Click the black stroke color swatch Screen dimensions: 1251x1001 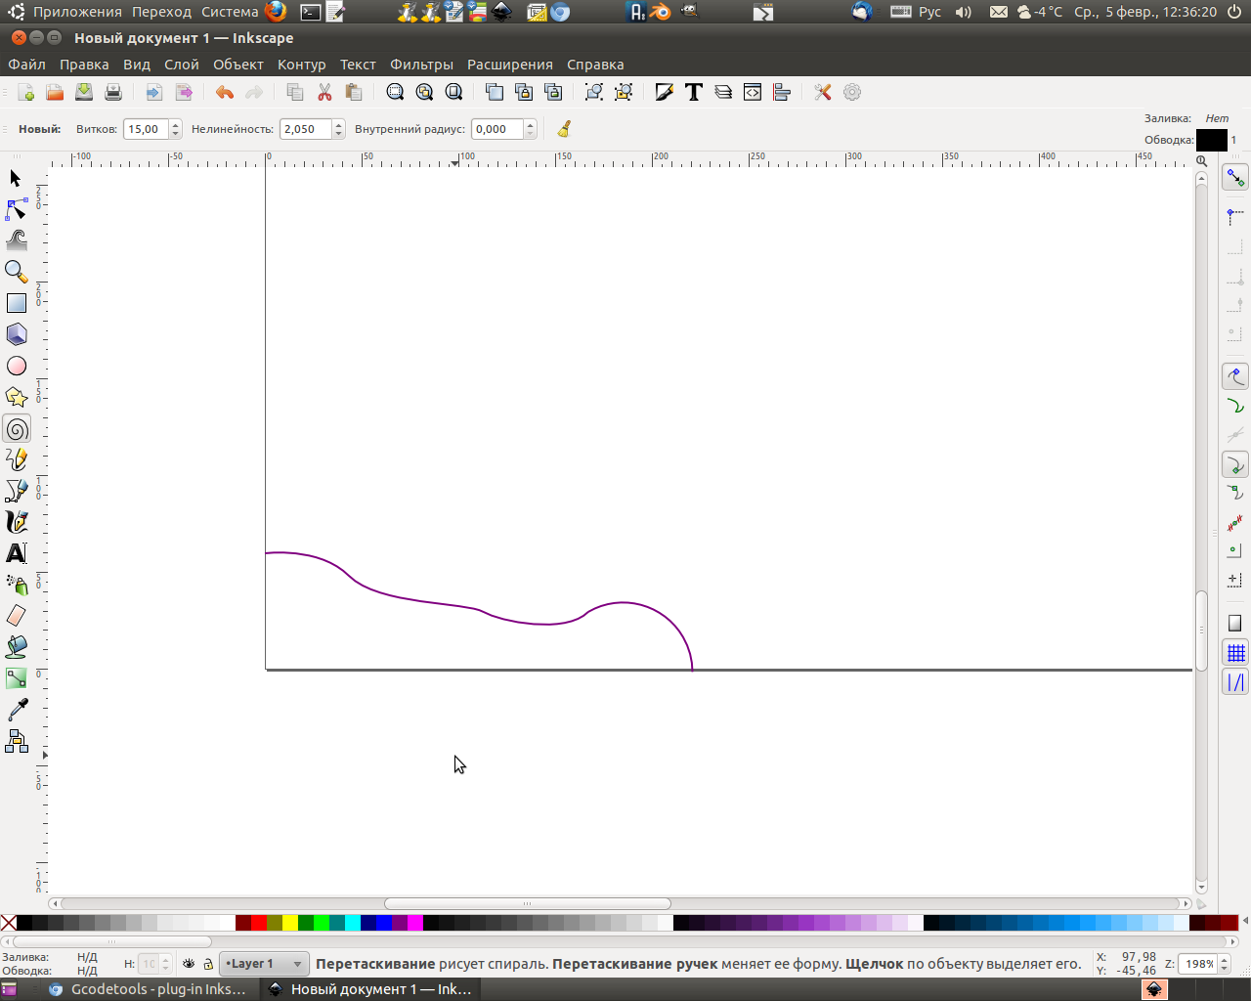(x=1211, y=140)
